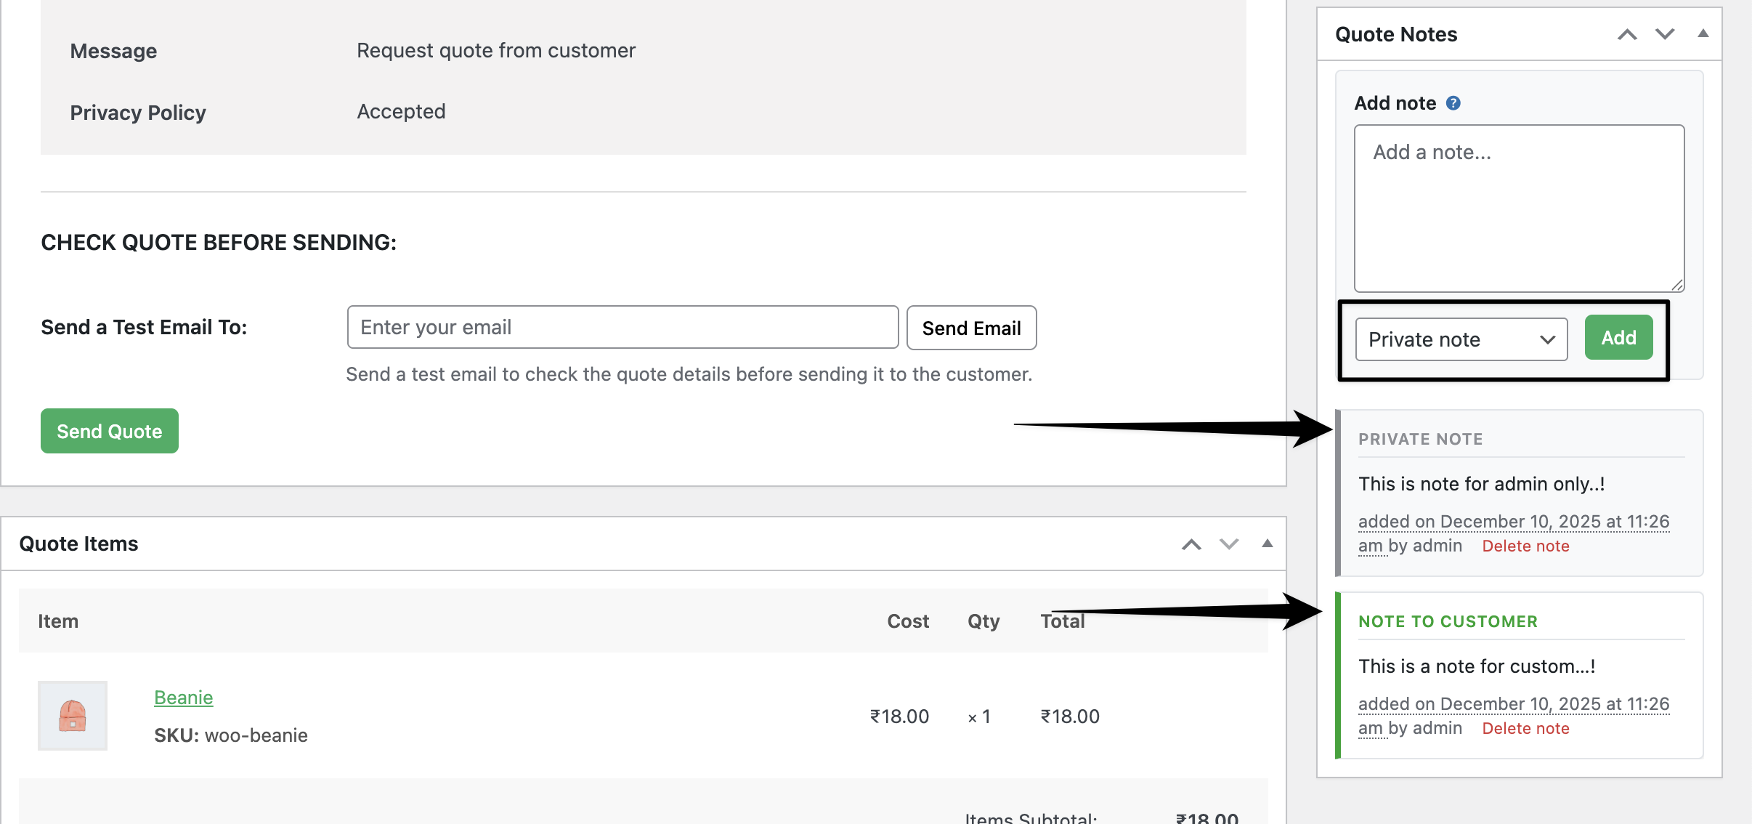Screen dimensions: 1752x824
Task: Open the Beanie product link
Action: pyautogui.click(x=183, y=698)
